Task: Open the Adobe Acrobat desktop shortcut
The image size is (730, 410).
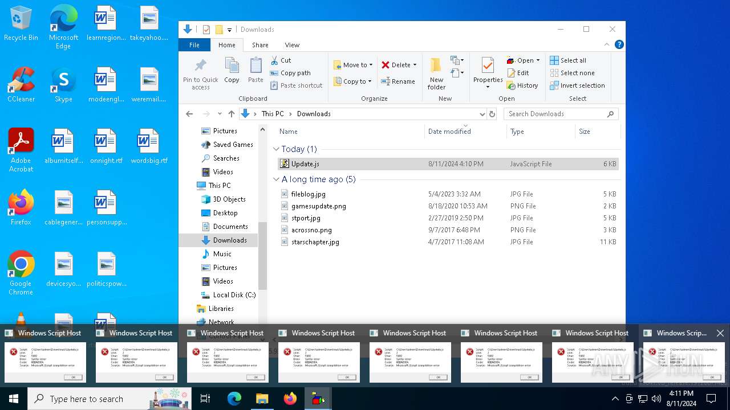Action: point(21,150)
